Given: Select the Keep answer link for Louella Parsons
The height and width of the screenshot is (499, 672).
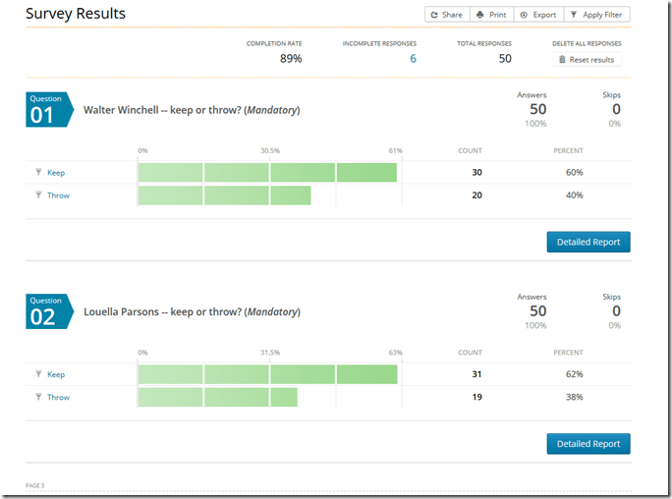Looking at the screenshot, I should coord(56,374).
